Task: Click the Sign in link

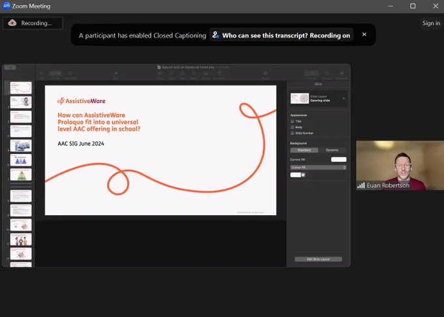Action: click(x=431, y=23)
